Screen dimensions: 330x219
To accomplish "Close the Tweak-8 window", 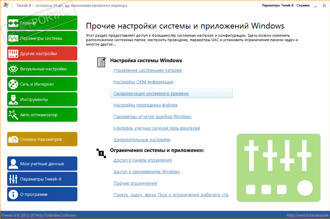I will pos(324,5).
